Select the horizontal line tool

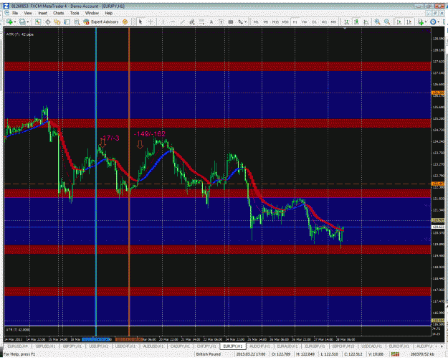(173, 22)
